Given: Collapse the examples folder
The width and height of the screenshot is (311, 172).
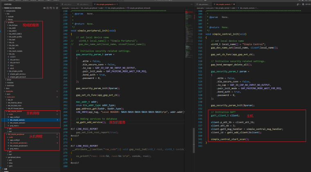Looking at the screenshot, I should click(9, 91).
